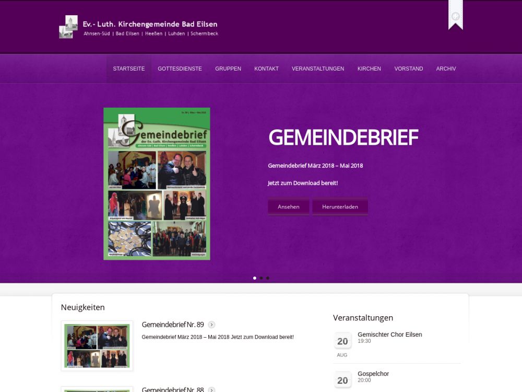Viewport: 522px width, 392px height.
Task: Switch to the second slider dot
Action: [x=261, y=278]
